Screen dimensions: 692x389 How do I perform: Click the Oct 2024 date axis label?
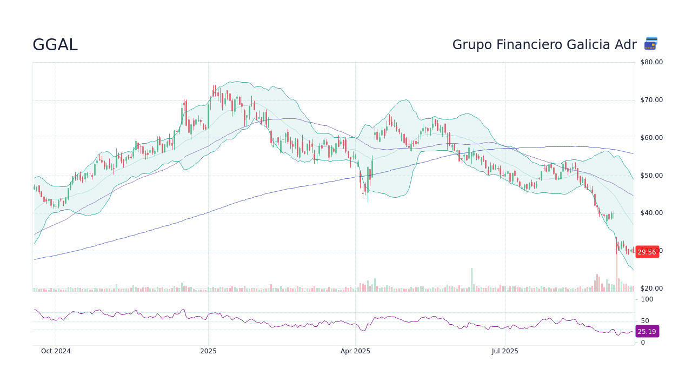[56, 351]
